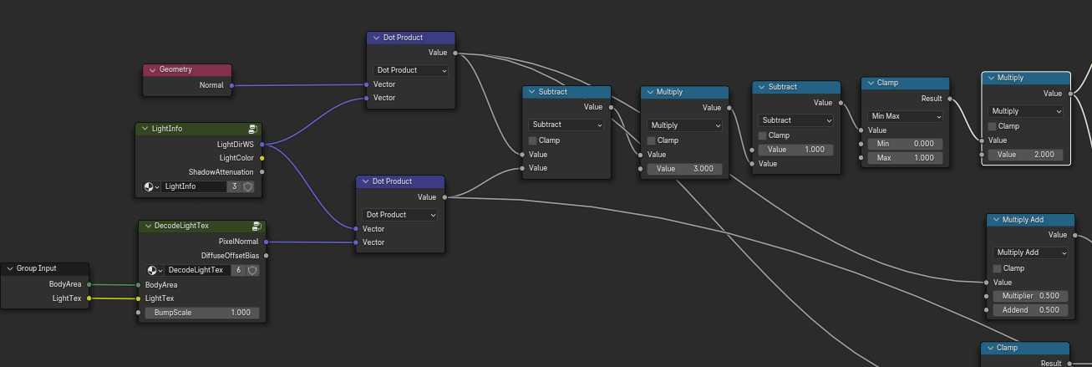Click the yellow LightColor output socket
Viewport: 1092px width, 367px height.
pyautogui.click(x=262, y=158)
